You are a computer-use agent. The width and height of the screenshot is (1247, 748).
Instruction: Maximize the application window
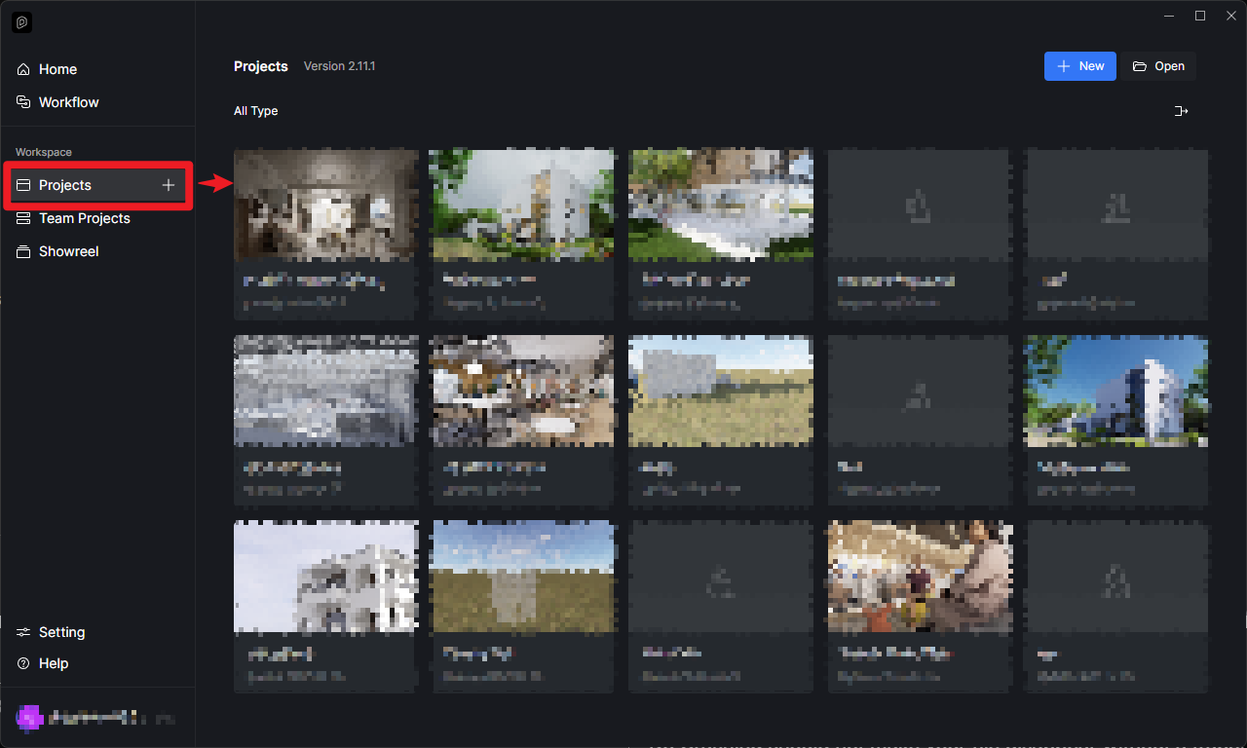click(x=1200, y=16)
